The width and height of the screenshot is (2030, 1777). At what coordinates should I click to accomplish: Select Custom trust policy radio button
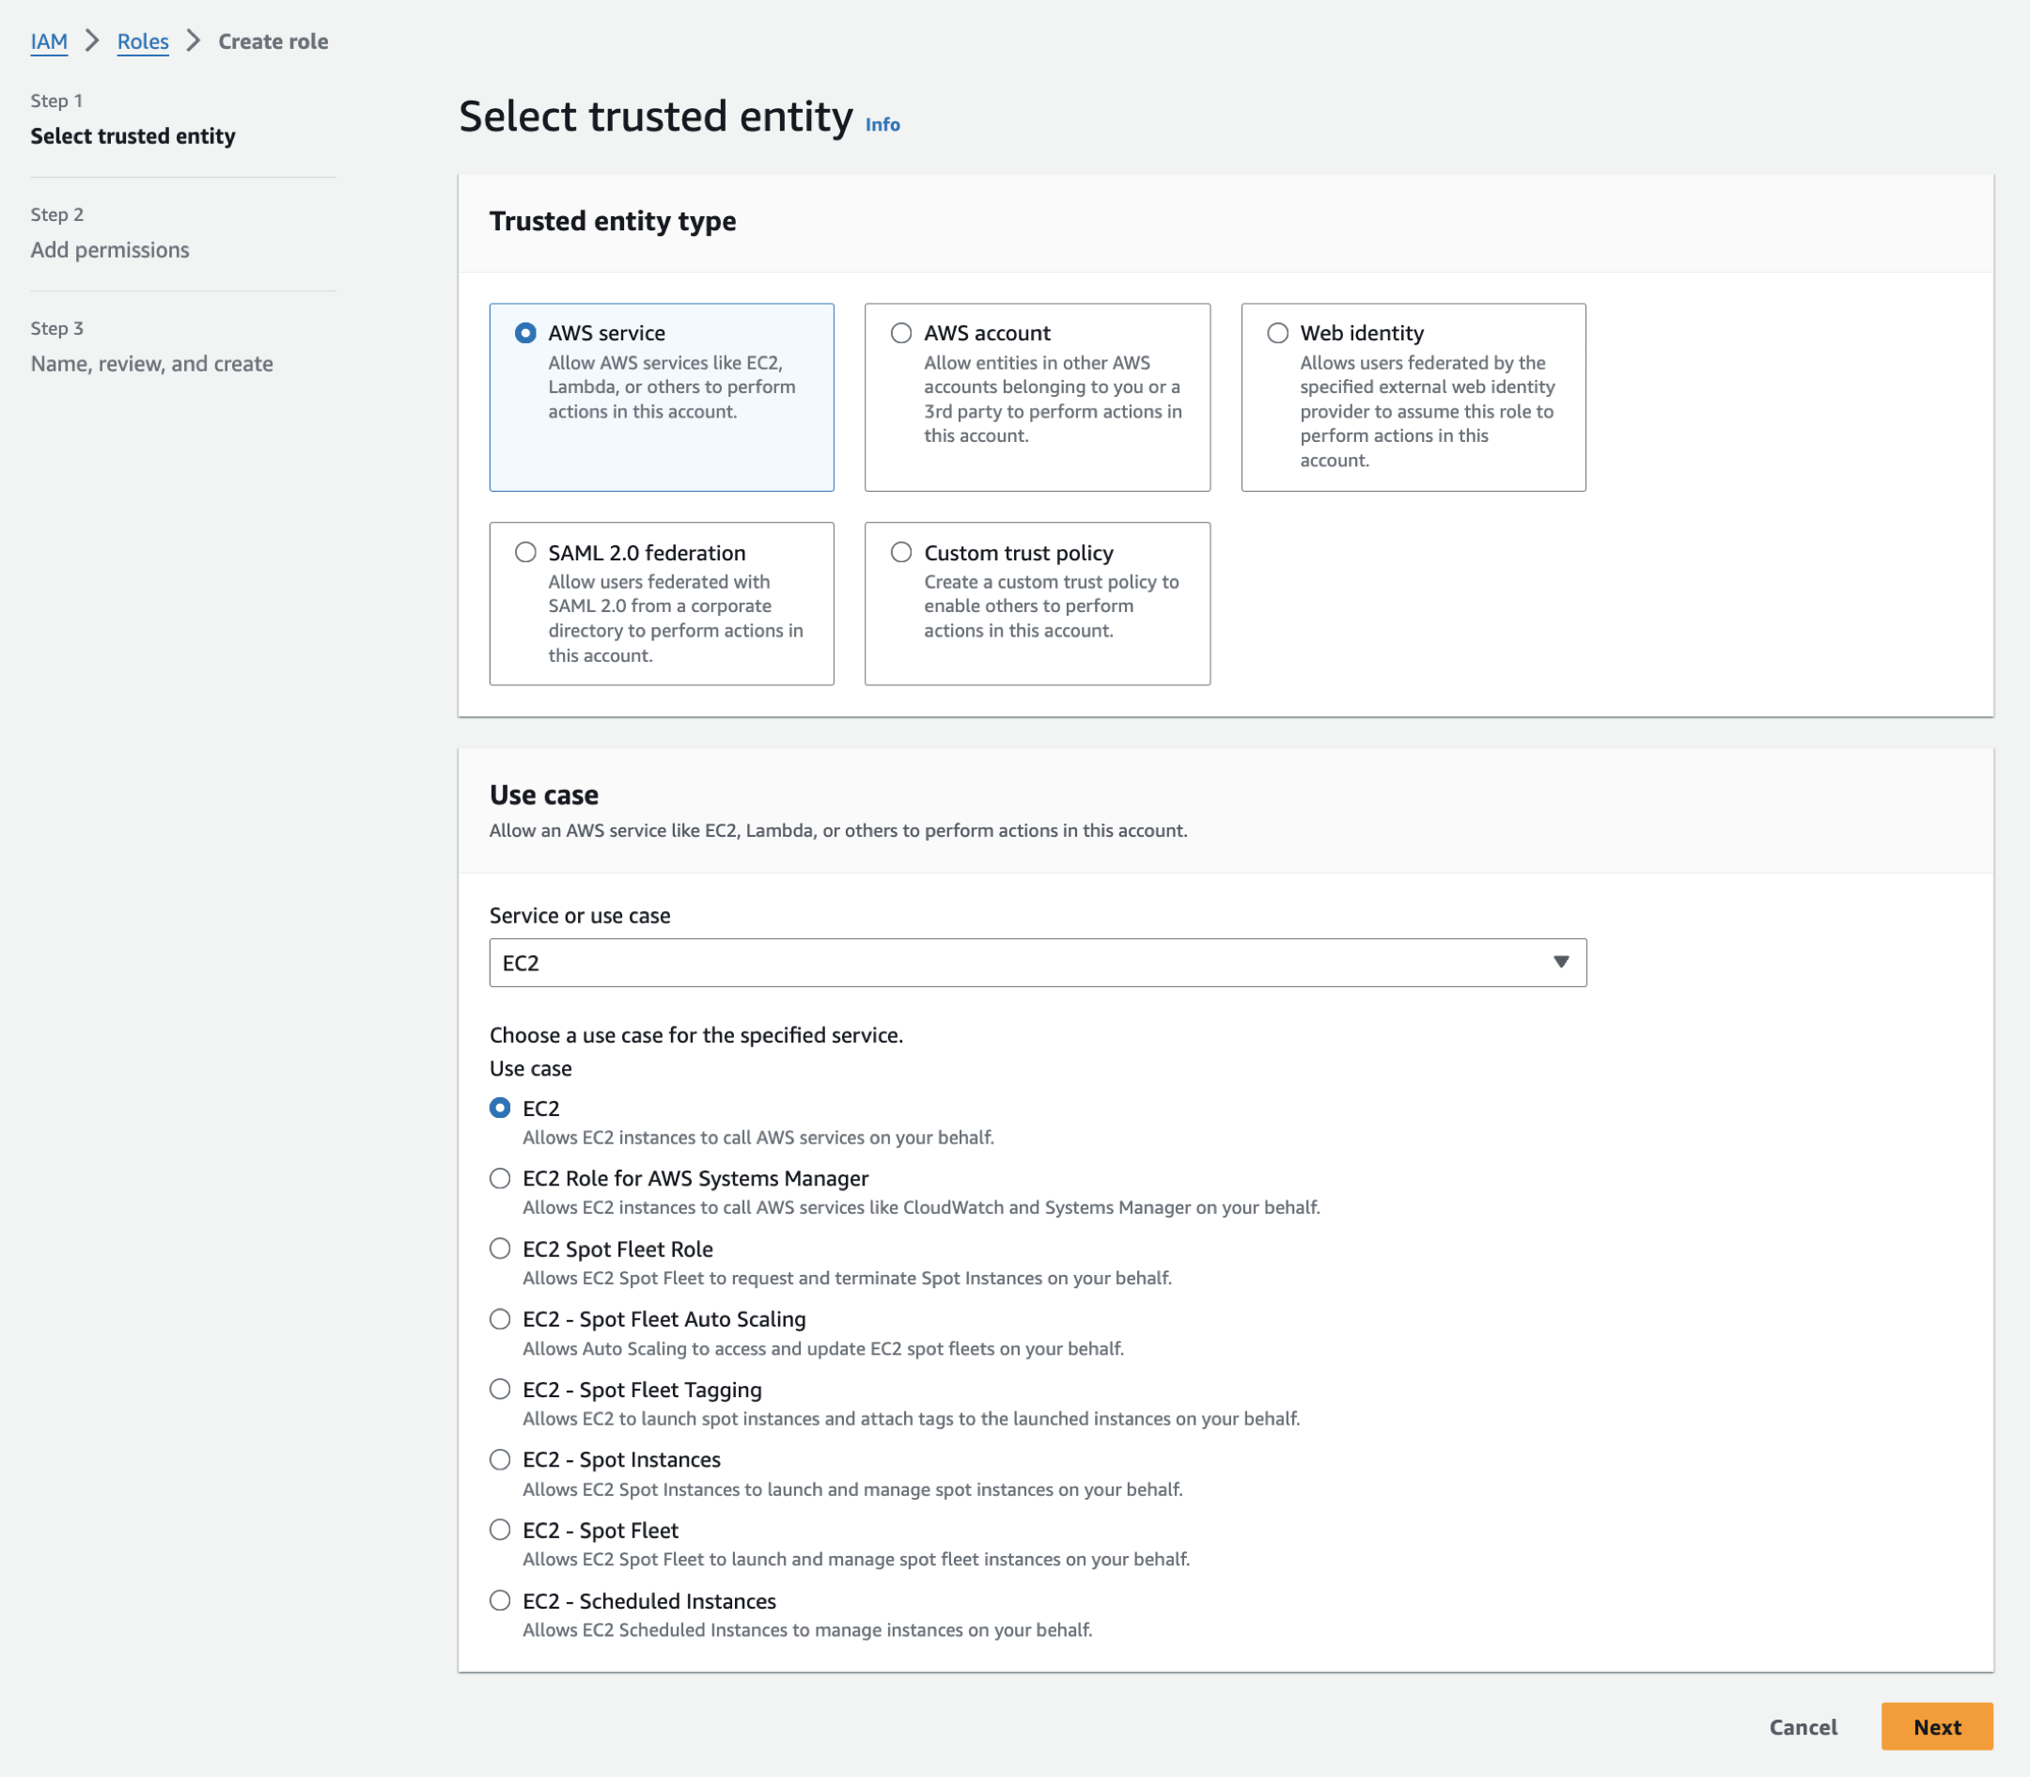click(x=901, y=552)
